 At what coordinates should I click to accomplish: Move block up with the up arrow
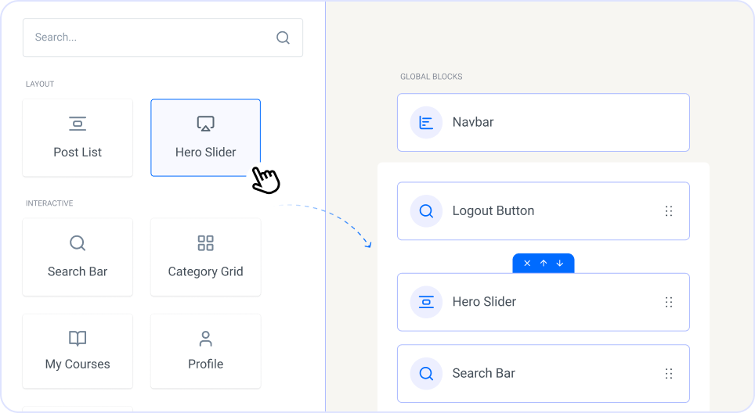pos(544,263)
